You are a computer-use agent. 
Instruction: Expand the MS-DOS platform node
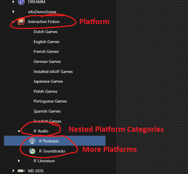coord(14,171)
